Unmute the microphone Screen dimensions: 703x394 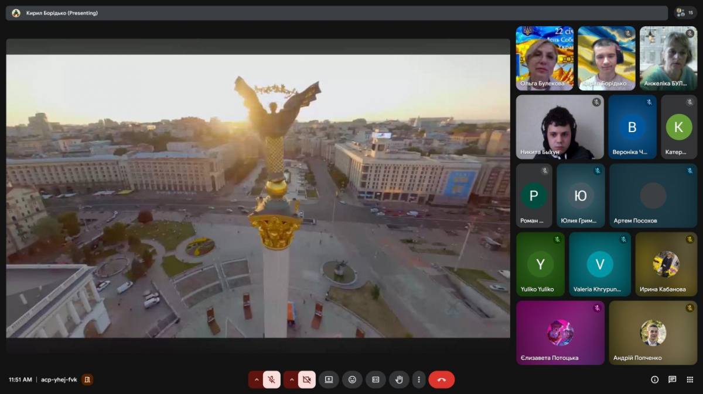(271, 379)
